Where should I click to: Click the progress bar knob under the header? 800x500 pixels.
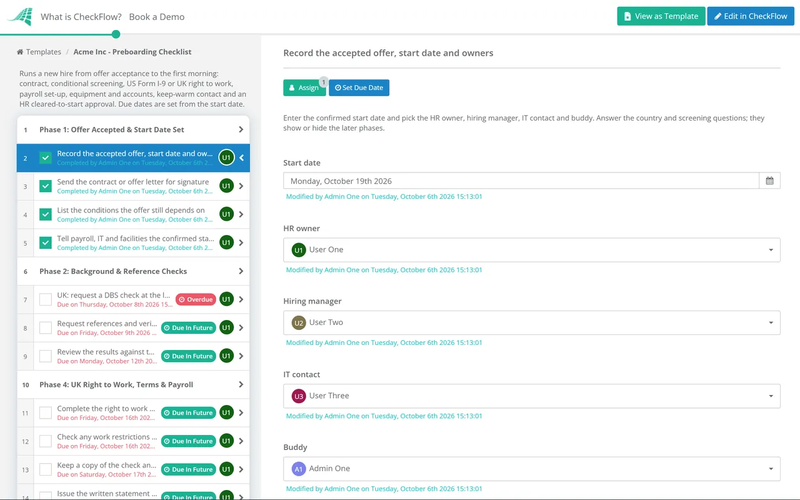click(x=116, y=34)
